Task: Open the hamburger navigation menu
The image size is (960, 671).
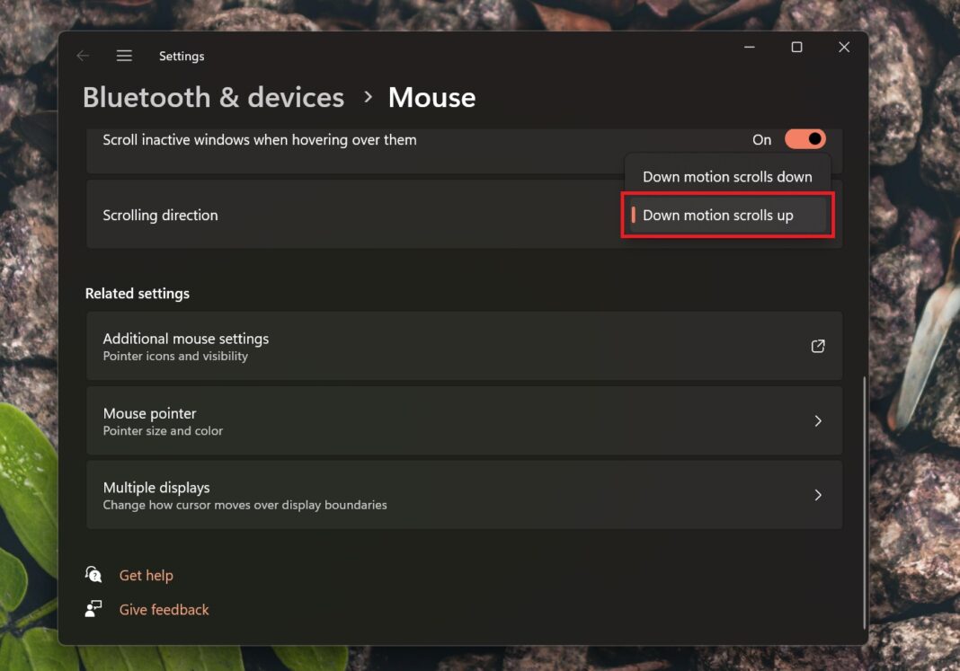Action: point(124,56)
